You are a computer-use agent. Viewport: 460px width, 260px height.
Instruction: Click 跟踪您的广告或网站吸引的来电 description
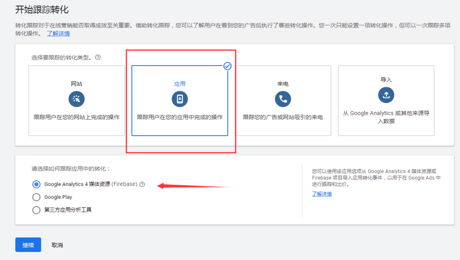283,117
